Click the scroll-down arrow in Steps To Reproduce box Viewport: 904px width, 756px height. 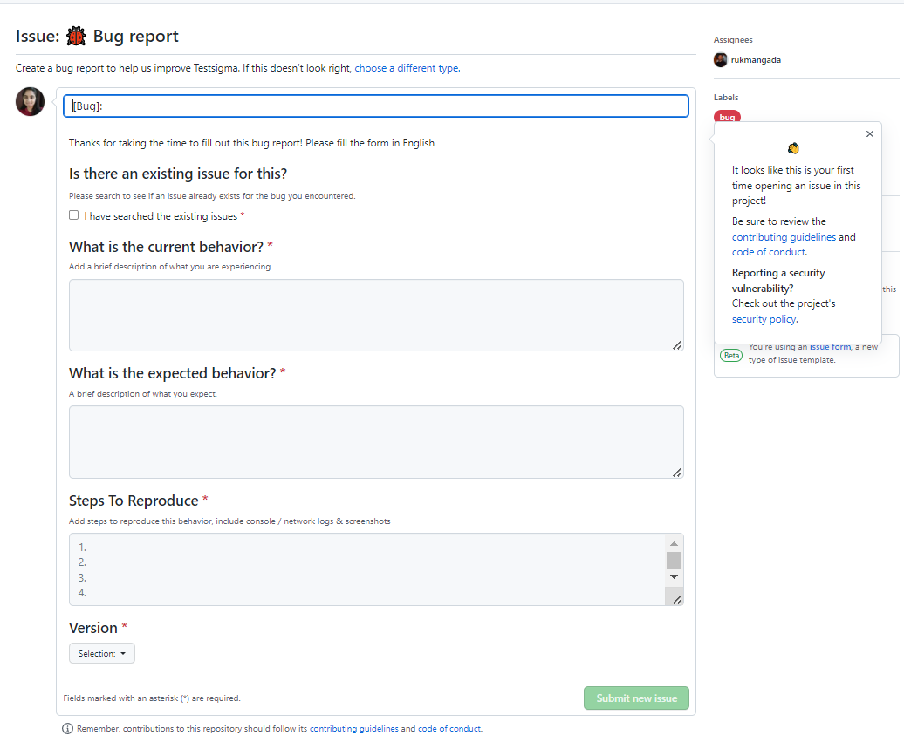click(x=674, y=576)
